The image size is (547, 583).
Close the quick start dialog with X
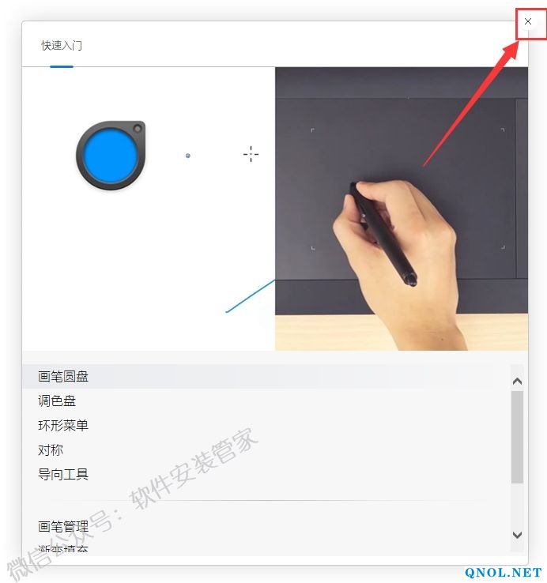coord(528,21)
